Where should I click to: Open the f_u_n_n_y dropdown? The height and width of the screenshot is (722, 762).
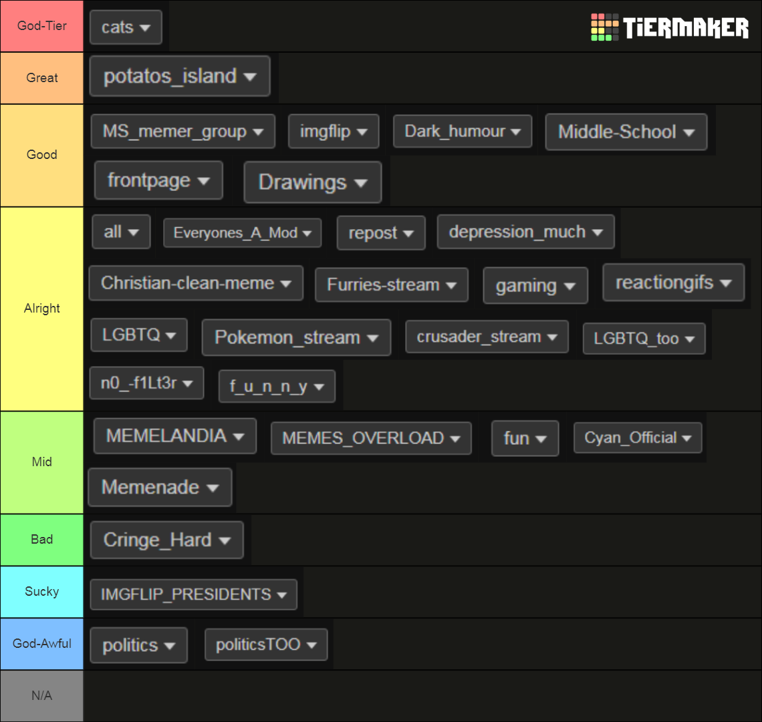tap(277, 387)
